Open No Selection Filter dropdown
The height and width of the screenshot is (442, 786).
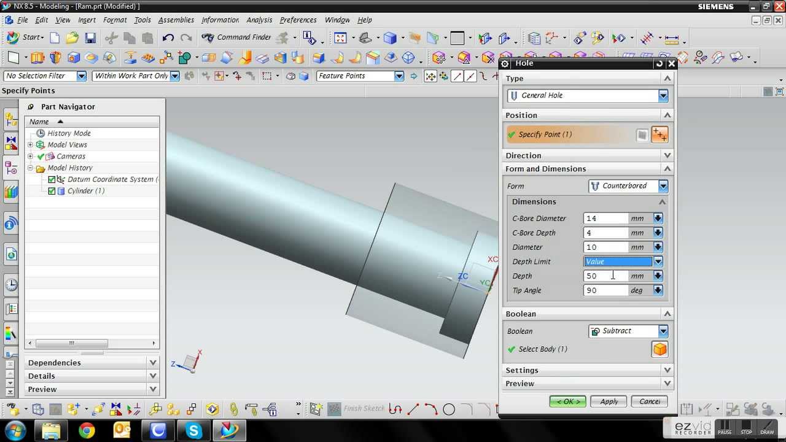click(82, 76)
